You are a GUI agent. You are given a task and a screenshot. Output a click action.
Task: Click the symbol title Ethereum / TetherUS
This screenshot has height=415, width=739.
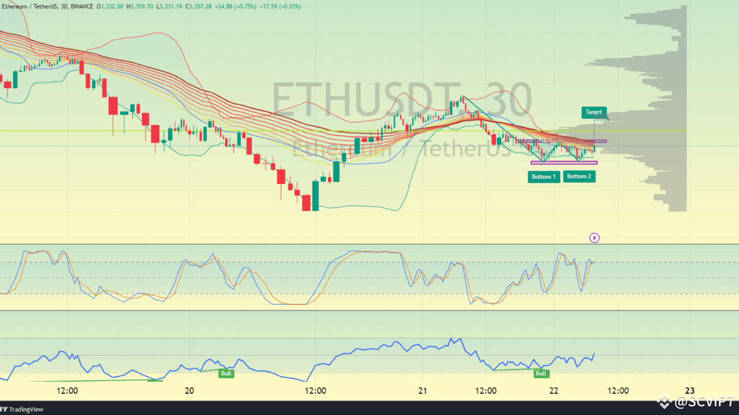pos(29,6)
